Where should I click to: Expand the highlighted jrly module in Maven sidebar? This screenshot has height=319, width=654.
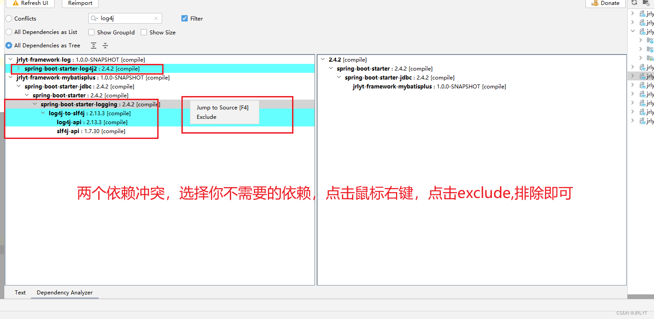[632, 76]
